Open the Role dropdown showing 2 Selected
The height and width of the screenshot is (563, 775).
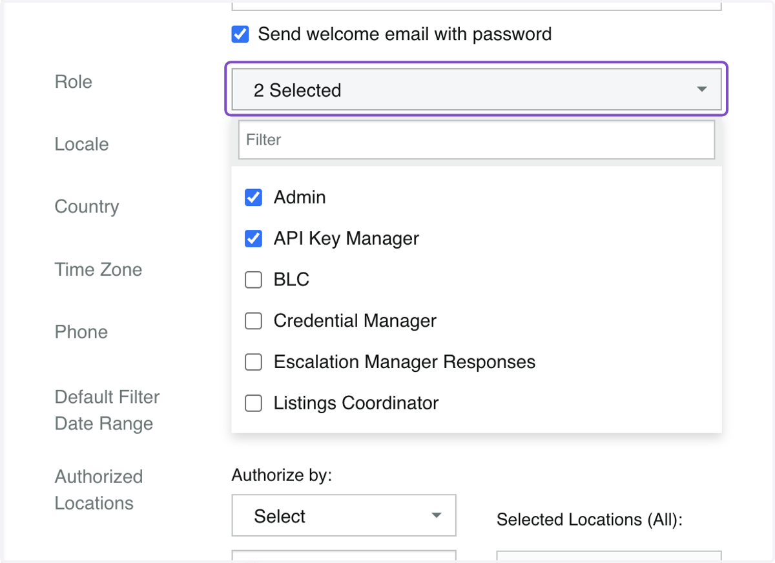tap(477, 90)
